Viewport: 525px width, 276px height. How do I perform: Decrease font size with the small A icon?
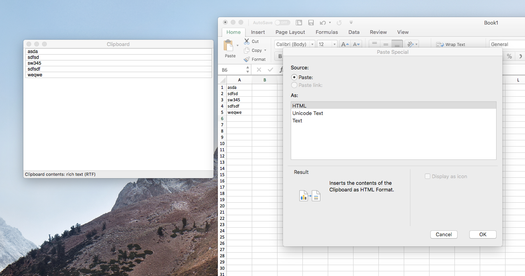click(357, 44)
